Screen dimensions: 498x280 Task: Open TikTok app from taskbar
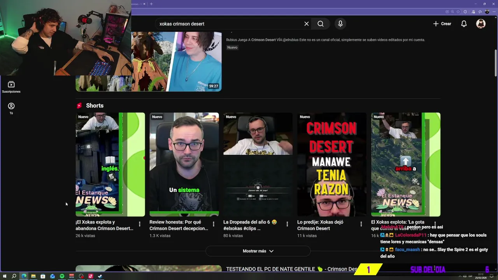coord(91,276)
